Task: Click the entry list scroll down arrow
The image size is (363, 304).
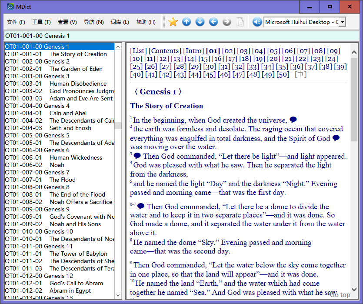Action: [118, 295]
